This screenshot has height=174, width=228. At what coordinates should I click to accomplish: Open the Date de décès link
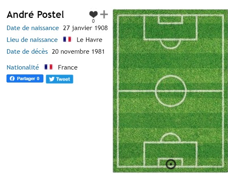[27, 52]
